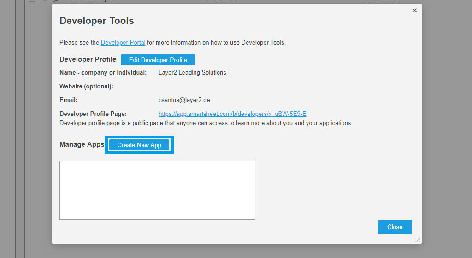Toggle the row checkbox behind the dialog
The height and width of the screenshot is (258, 472).
32,1
